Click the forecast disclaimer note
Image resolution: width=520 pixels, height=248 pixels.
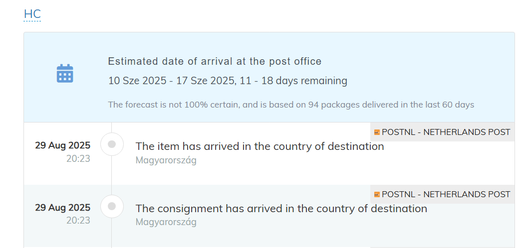[291, 105]
